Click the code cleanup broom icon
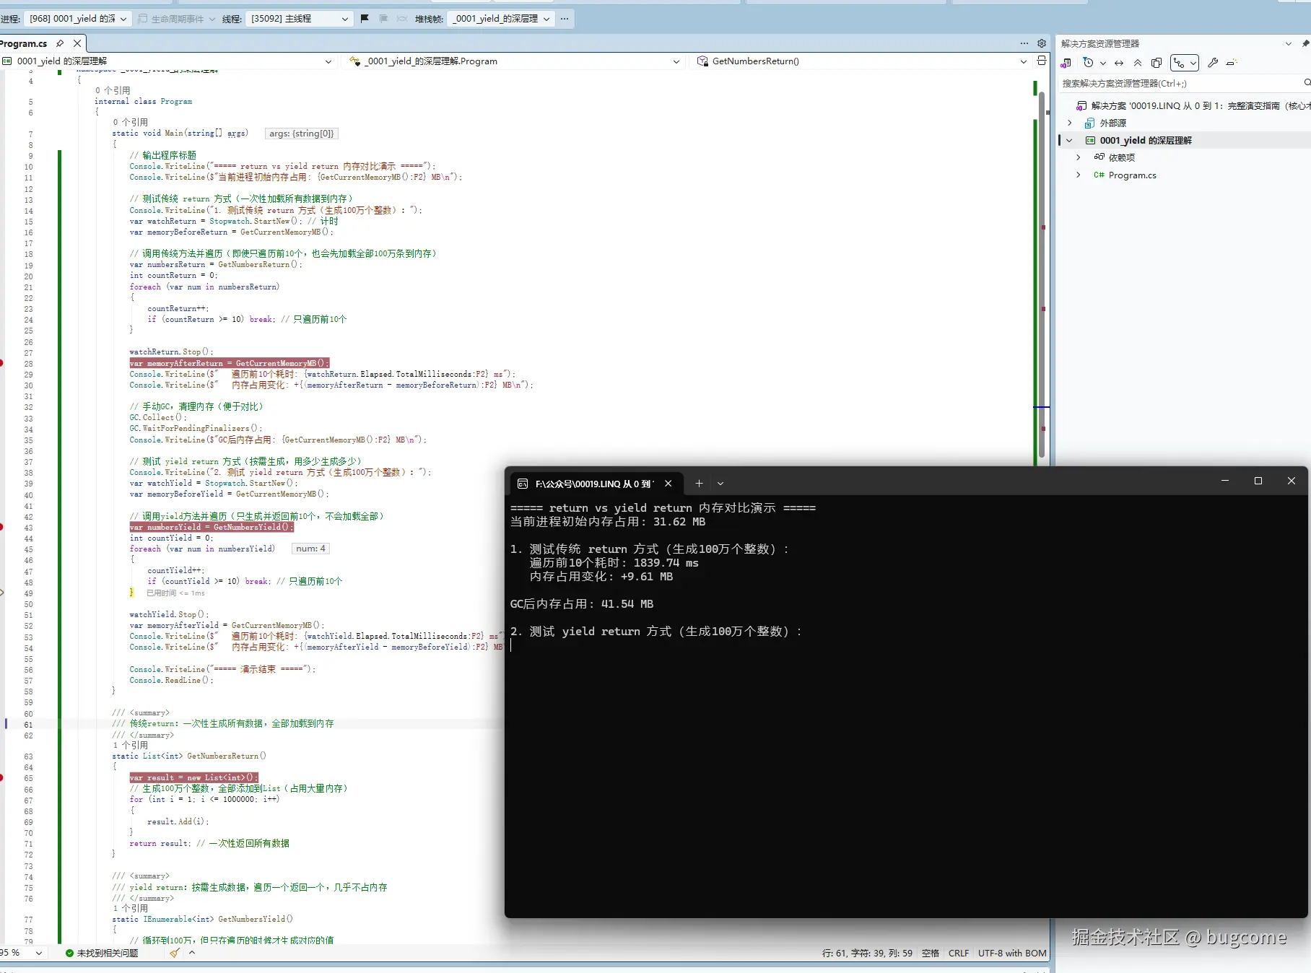The height and width of the screenshot is (973, 1311). [x=175, y=953]
